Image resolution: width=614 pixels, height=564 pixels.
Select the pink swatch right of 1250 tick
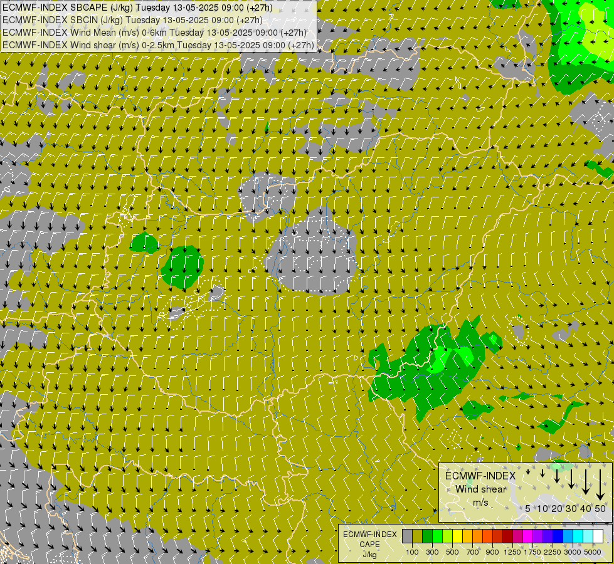click(517, 536)
